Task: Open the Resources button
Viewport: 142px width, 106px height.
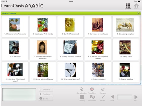Action: [x=46, y=90]
